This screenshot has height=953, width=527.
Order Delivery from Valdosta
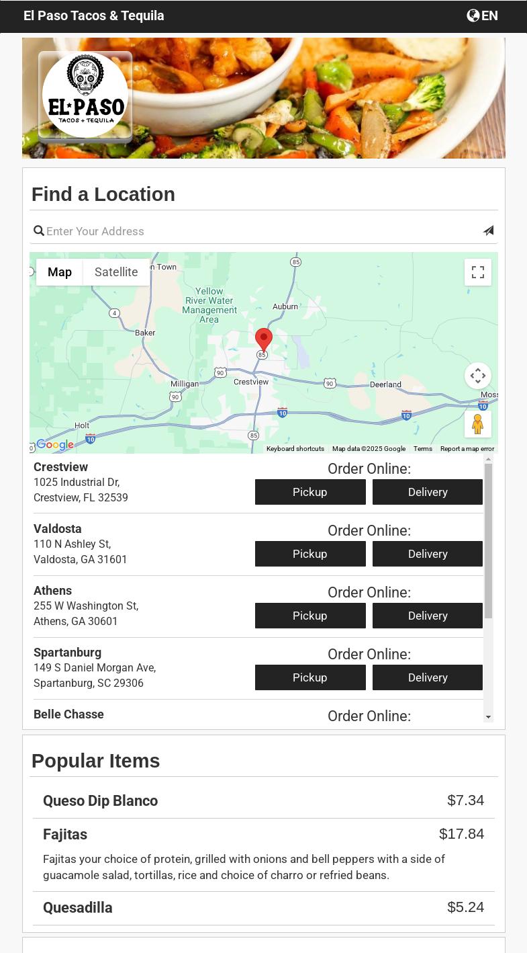click(x=428, y=554)
